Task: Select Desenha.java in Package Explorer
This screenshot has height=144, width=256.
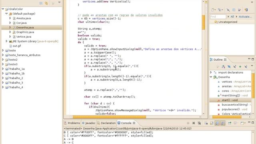Action: [25, 28]
